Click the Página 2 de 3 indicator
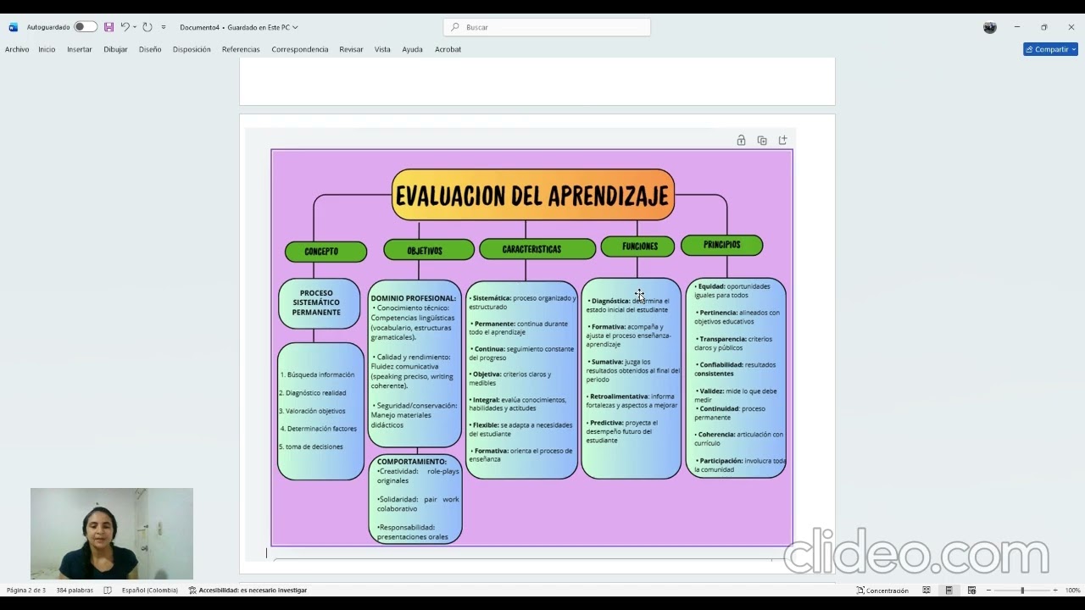The height and width of the screenshot is (610, 1085). click(26, 590)
